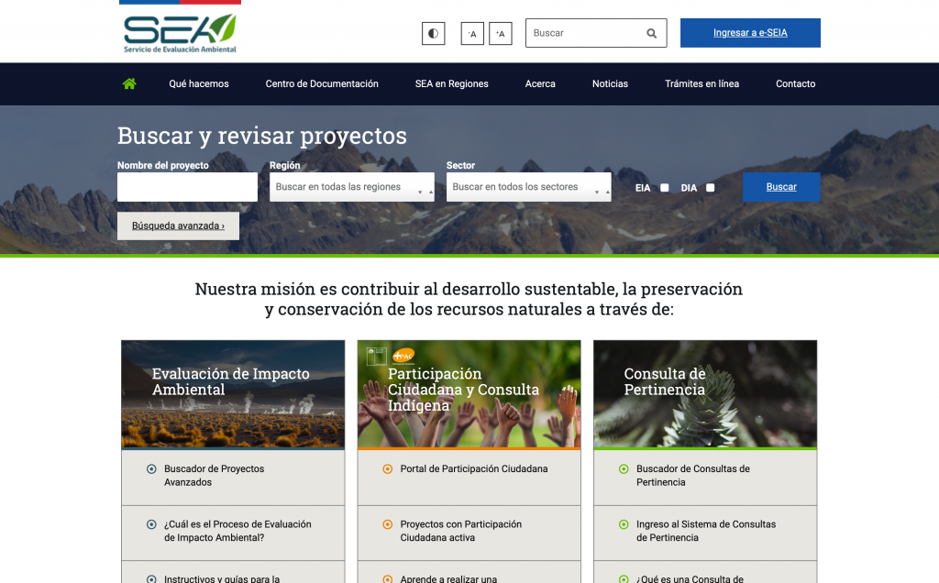Viewport: 939px width, 583px height.
Task: Decrease font size with the -A button
Action: coord(472,34)
